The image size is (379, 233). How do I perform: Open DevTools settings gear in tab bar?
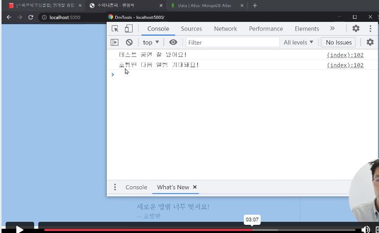[x=356, y=28]
